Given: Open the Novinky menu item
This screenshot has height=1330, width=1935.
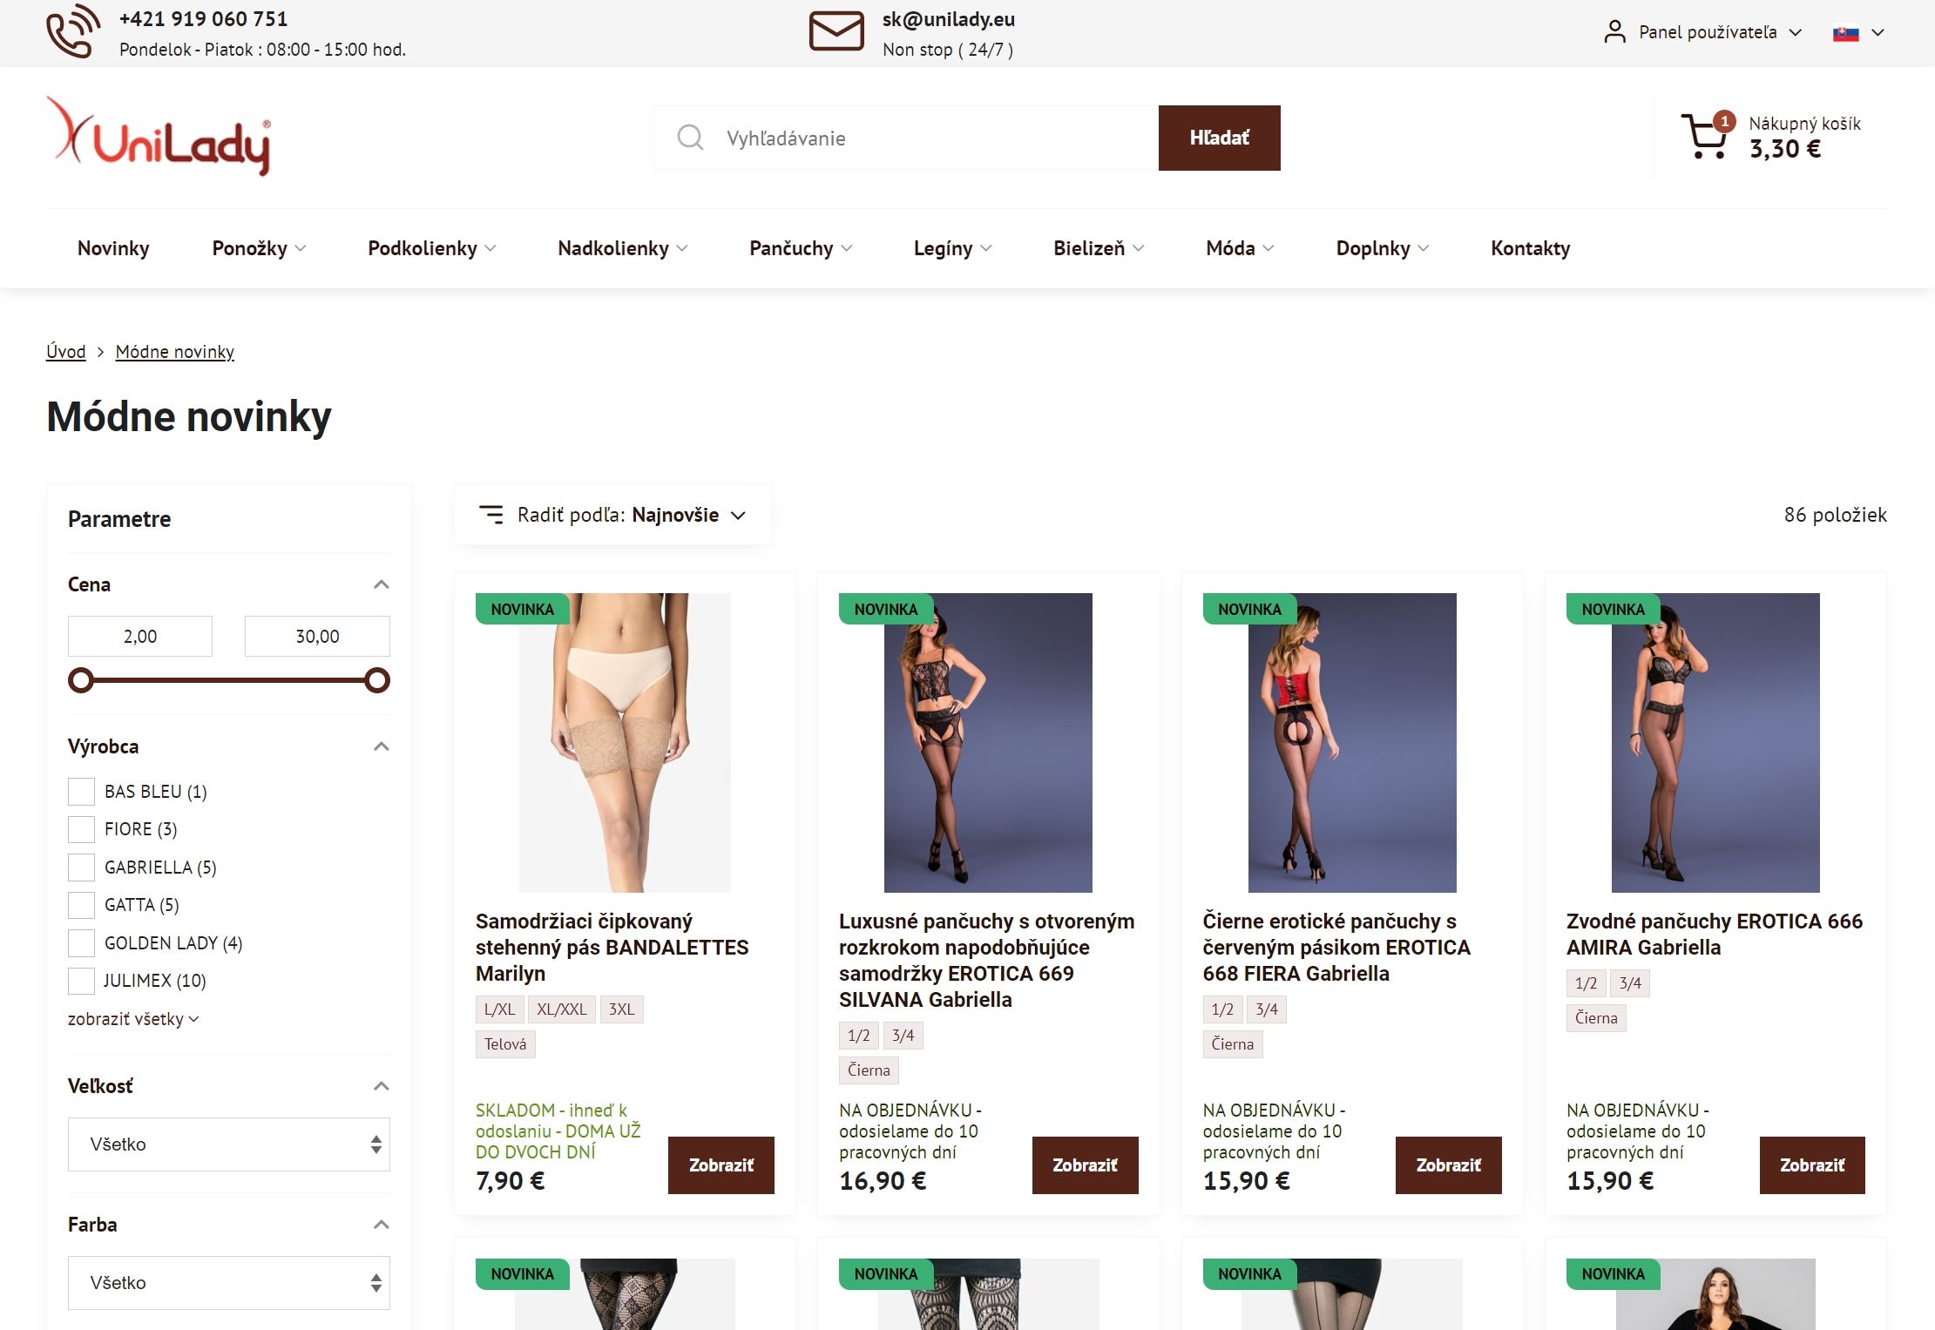Looking at the screenshot, I should pyautogui.click(x=113, y=248).
